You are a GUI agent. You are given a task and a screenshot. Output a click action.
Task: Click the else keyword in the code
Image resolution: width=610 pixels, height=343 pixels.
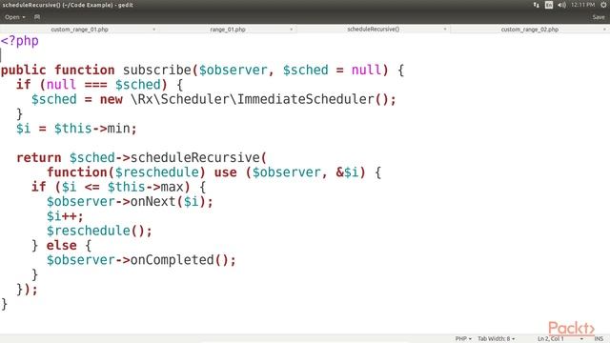pyautogui.click(x=61, y=246)
